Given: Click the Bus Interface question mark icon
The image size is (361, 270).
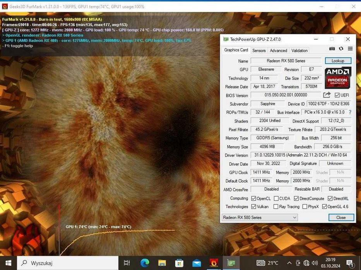Looking at the screenshot, I should click(x=350, y=112).
